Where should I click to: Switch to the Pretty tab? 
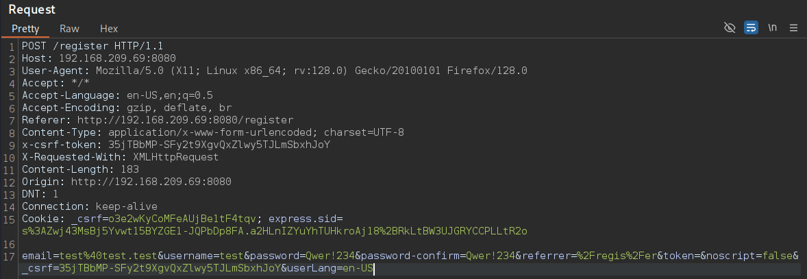[x=25, y=29]
